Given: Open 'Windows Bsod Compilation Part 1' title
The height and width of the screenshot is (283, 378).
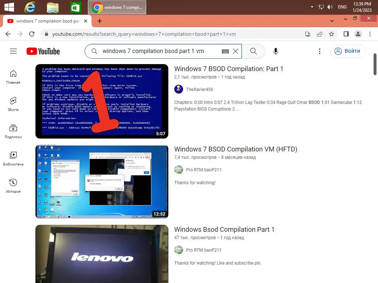Looking at the screenshot, I should pyautogui.click(x=224, y=230).
